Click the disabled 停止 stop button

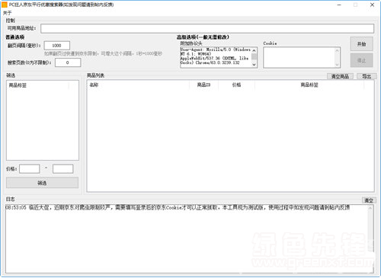362,60
